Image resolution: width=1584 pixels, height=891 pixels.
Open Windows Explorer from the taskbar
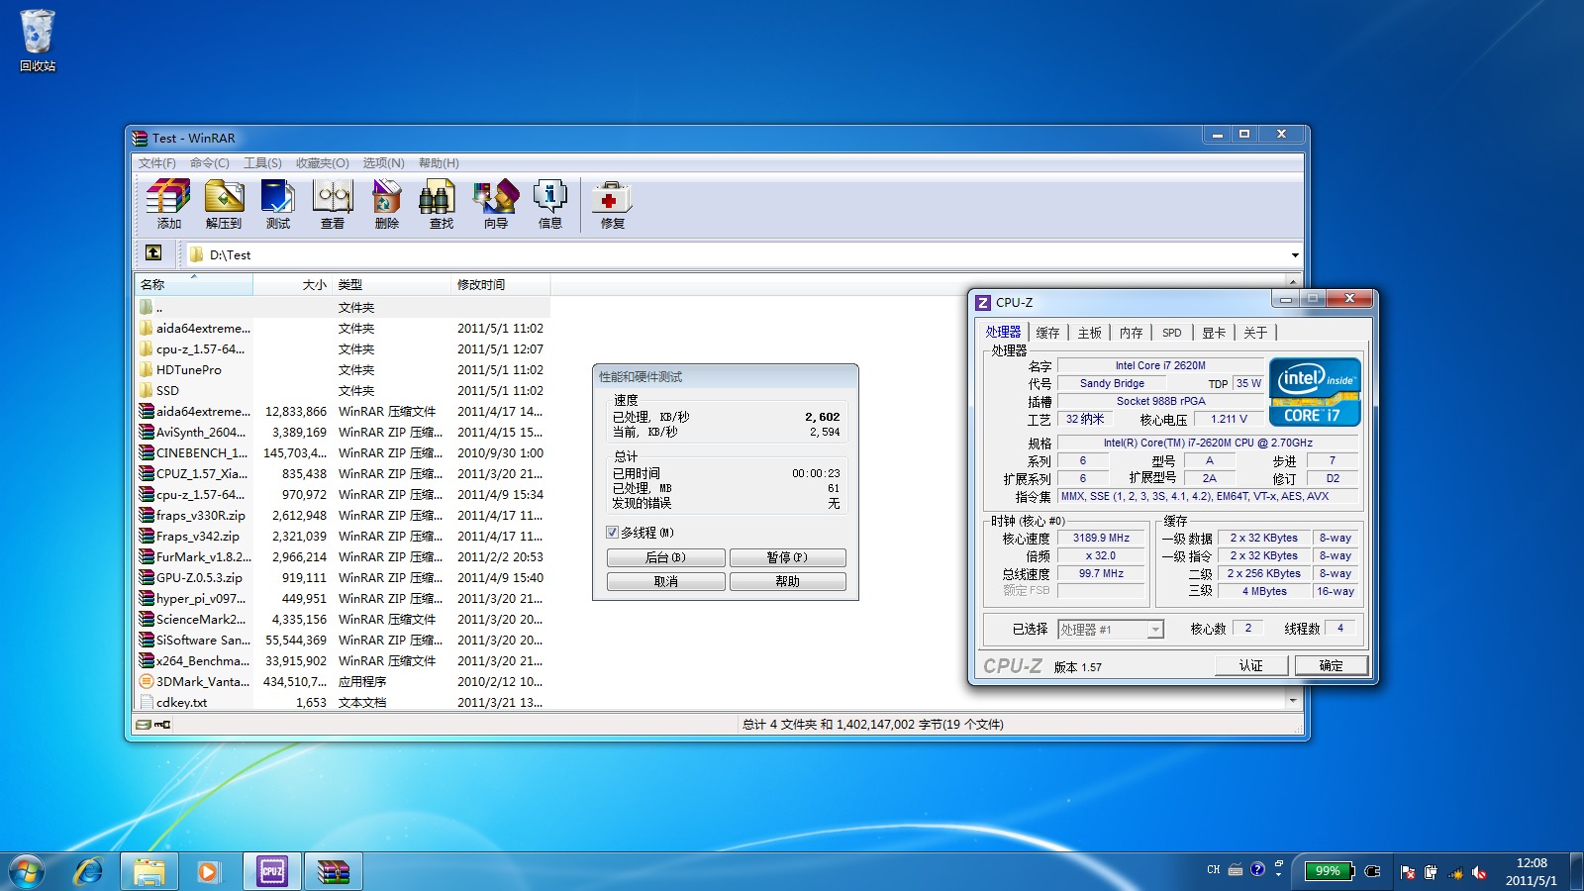point(148,871)
